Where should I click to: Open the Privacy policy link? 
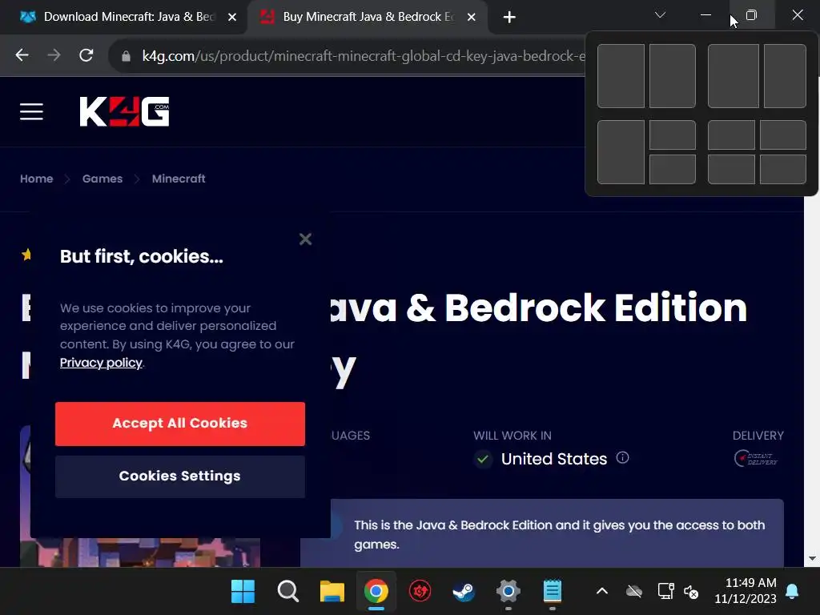[101, 363]
